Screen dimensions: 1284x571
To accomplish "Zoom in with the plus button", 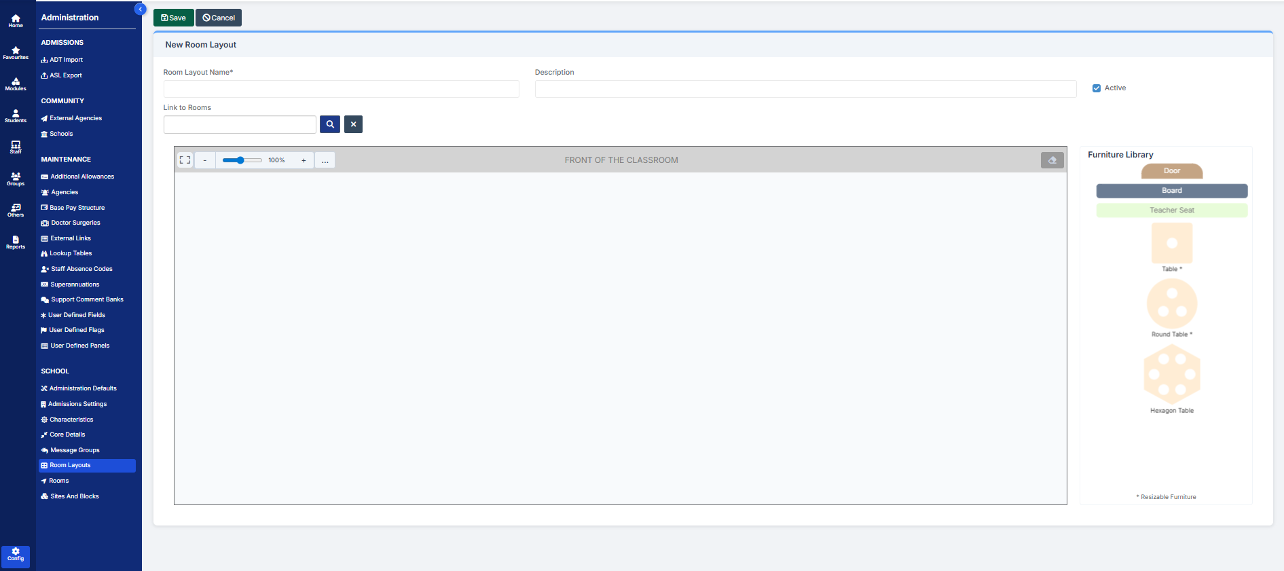I will 304,160.
